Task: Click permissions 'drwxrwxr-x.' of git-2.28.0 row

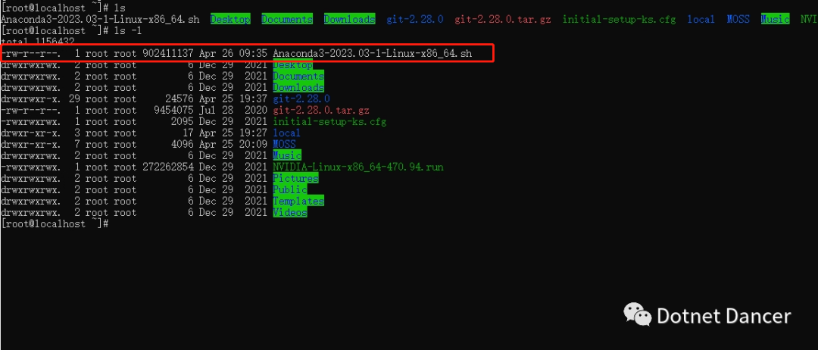Action: point(31,99)
